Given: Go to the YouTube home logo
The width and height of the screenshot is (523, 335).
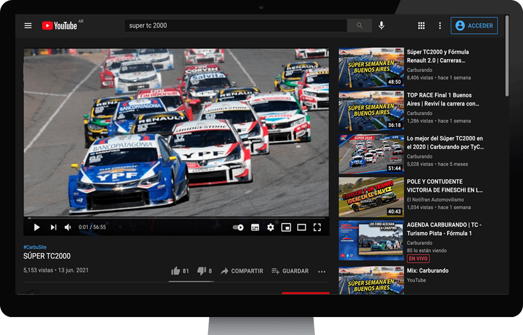Looking at the screenshot, I should 59,26.
